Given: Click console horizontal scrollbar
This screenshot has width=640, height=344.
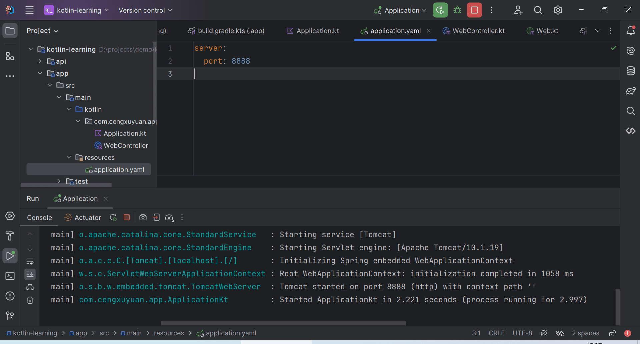Looking at the screenshot, I should pyautogui.click(x=283, y=323).
